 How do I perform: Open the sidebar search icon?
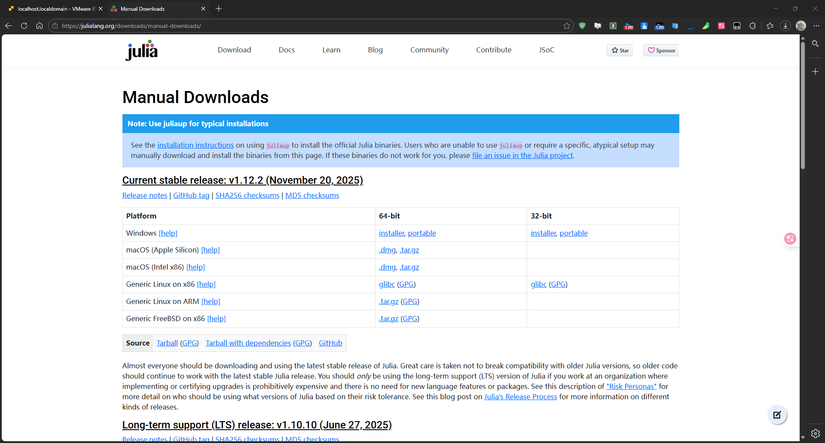815,44
